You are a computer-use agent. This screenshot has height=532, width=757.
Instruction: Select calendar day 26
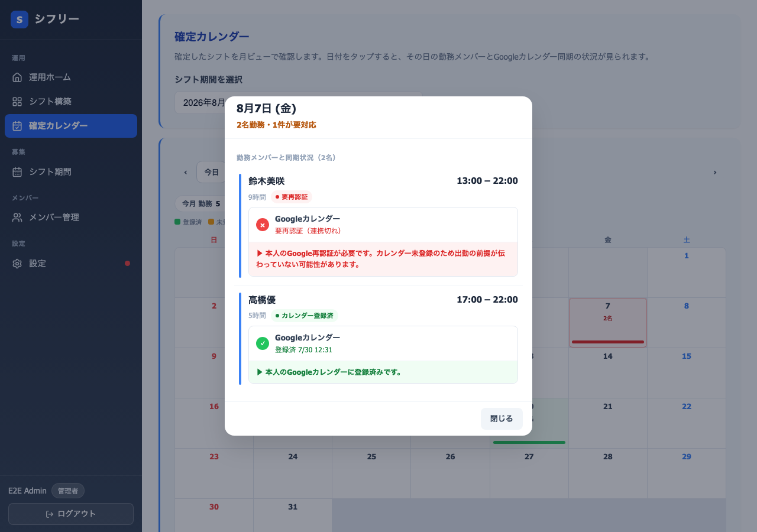pyautogui.click(x=451, y=473)
